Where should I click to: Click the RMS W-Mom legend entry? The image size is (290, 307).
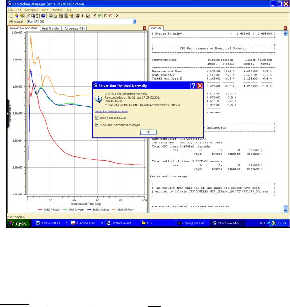[123, 209]
